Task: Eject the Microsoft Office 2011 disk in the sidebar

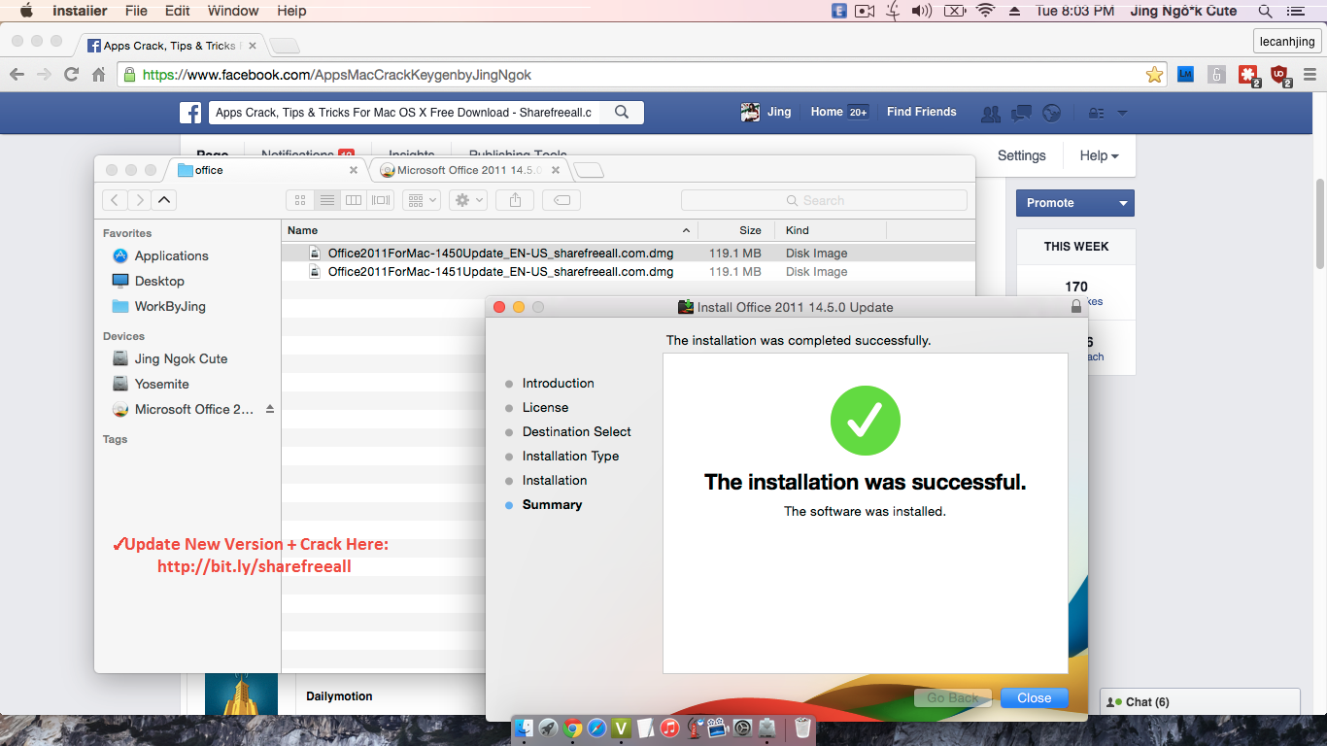Action: point(270,410)
